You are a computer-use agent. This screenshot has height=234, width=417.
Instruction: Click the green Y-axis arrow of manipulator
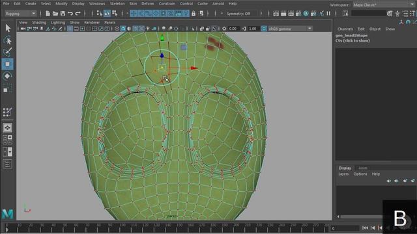pyautogui.click(x=162, y=38)
